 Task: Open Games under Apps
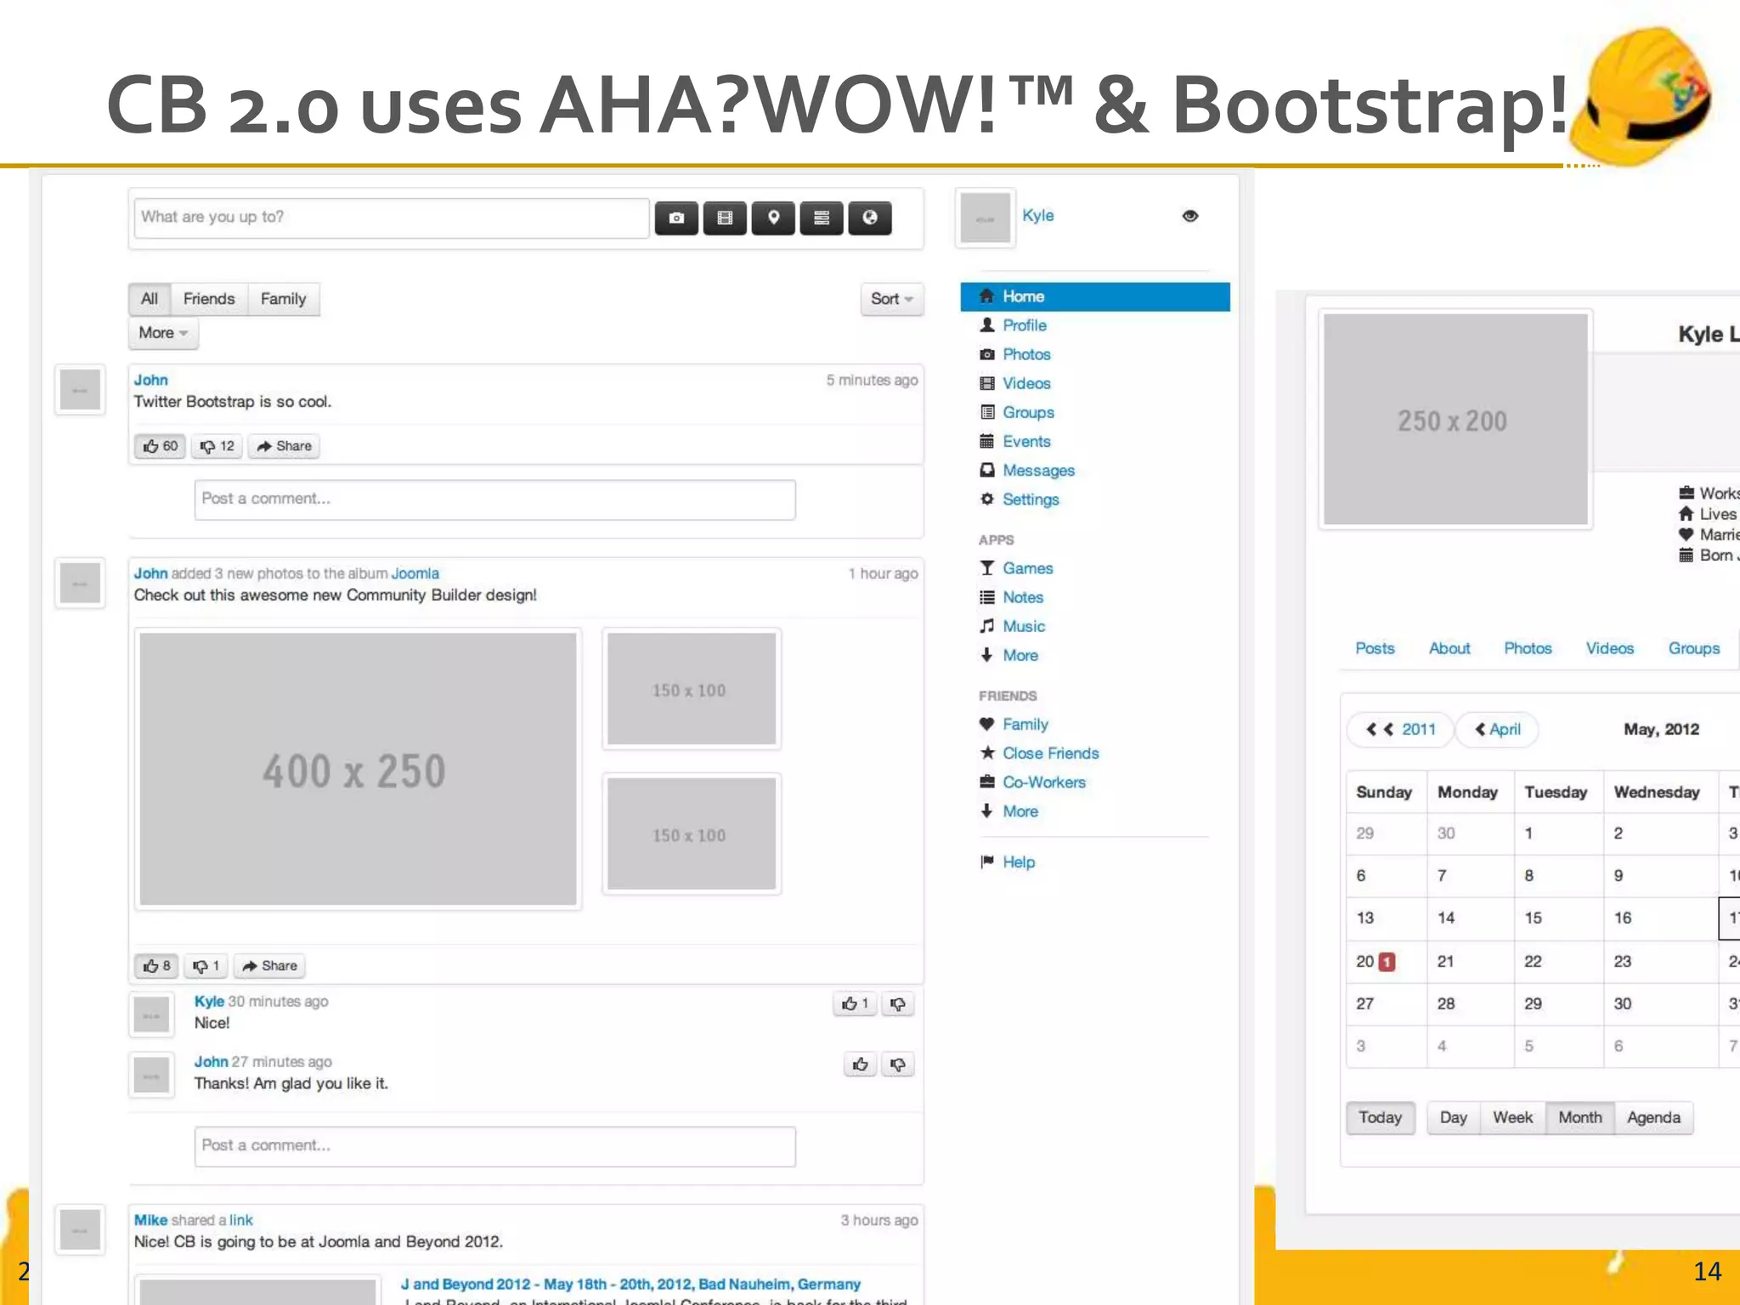[x=1027, y=568]
